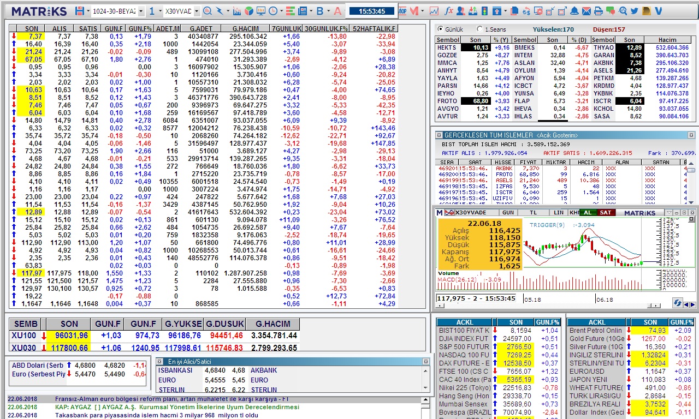Open the chart window triangle menu

[x=669, y=212]
